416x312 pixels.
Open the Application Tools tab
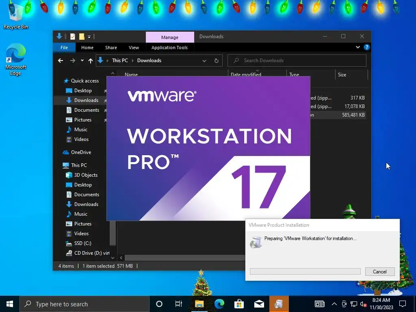coord(169,48)
